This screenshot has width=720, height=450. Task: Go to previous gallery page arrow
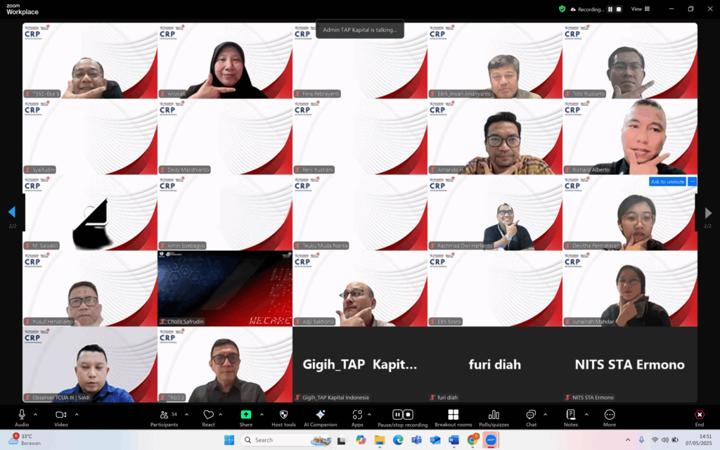12,212
